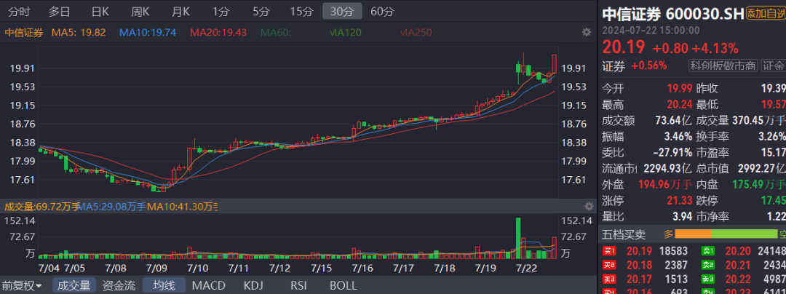This screenshot has height=294, width=786.
Task: Enable the BOLL indicator
Action: point(344,286)
